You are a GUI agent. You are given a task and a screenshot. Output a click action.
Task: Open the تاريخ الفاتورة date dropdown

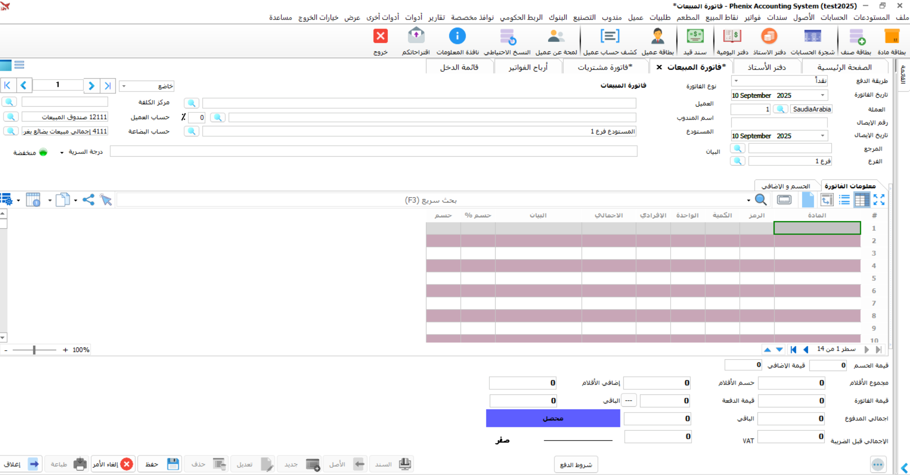(822, 95)
